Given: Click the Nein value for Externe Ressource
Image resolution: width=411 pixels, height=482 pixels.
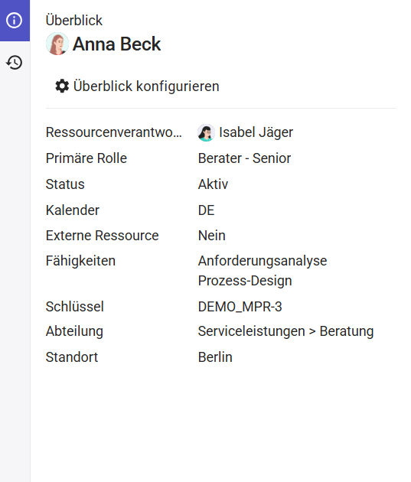Looking at the screenshot, I should click(212, 236).
